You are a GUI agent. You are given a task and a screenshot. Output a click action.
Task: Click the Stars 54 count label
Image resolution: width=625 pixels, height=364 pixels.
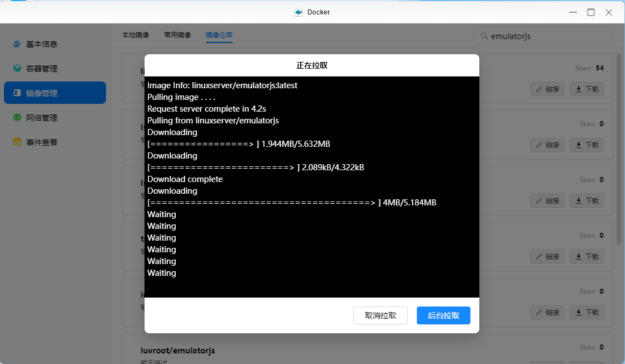coord(589,68)
